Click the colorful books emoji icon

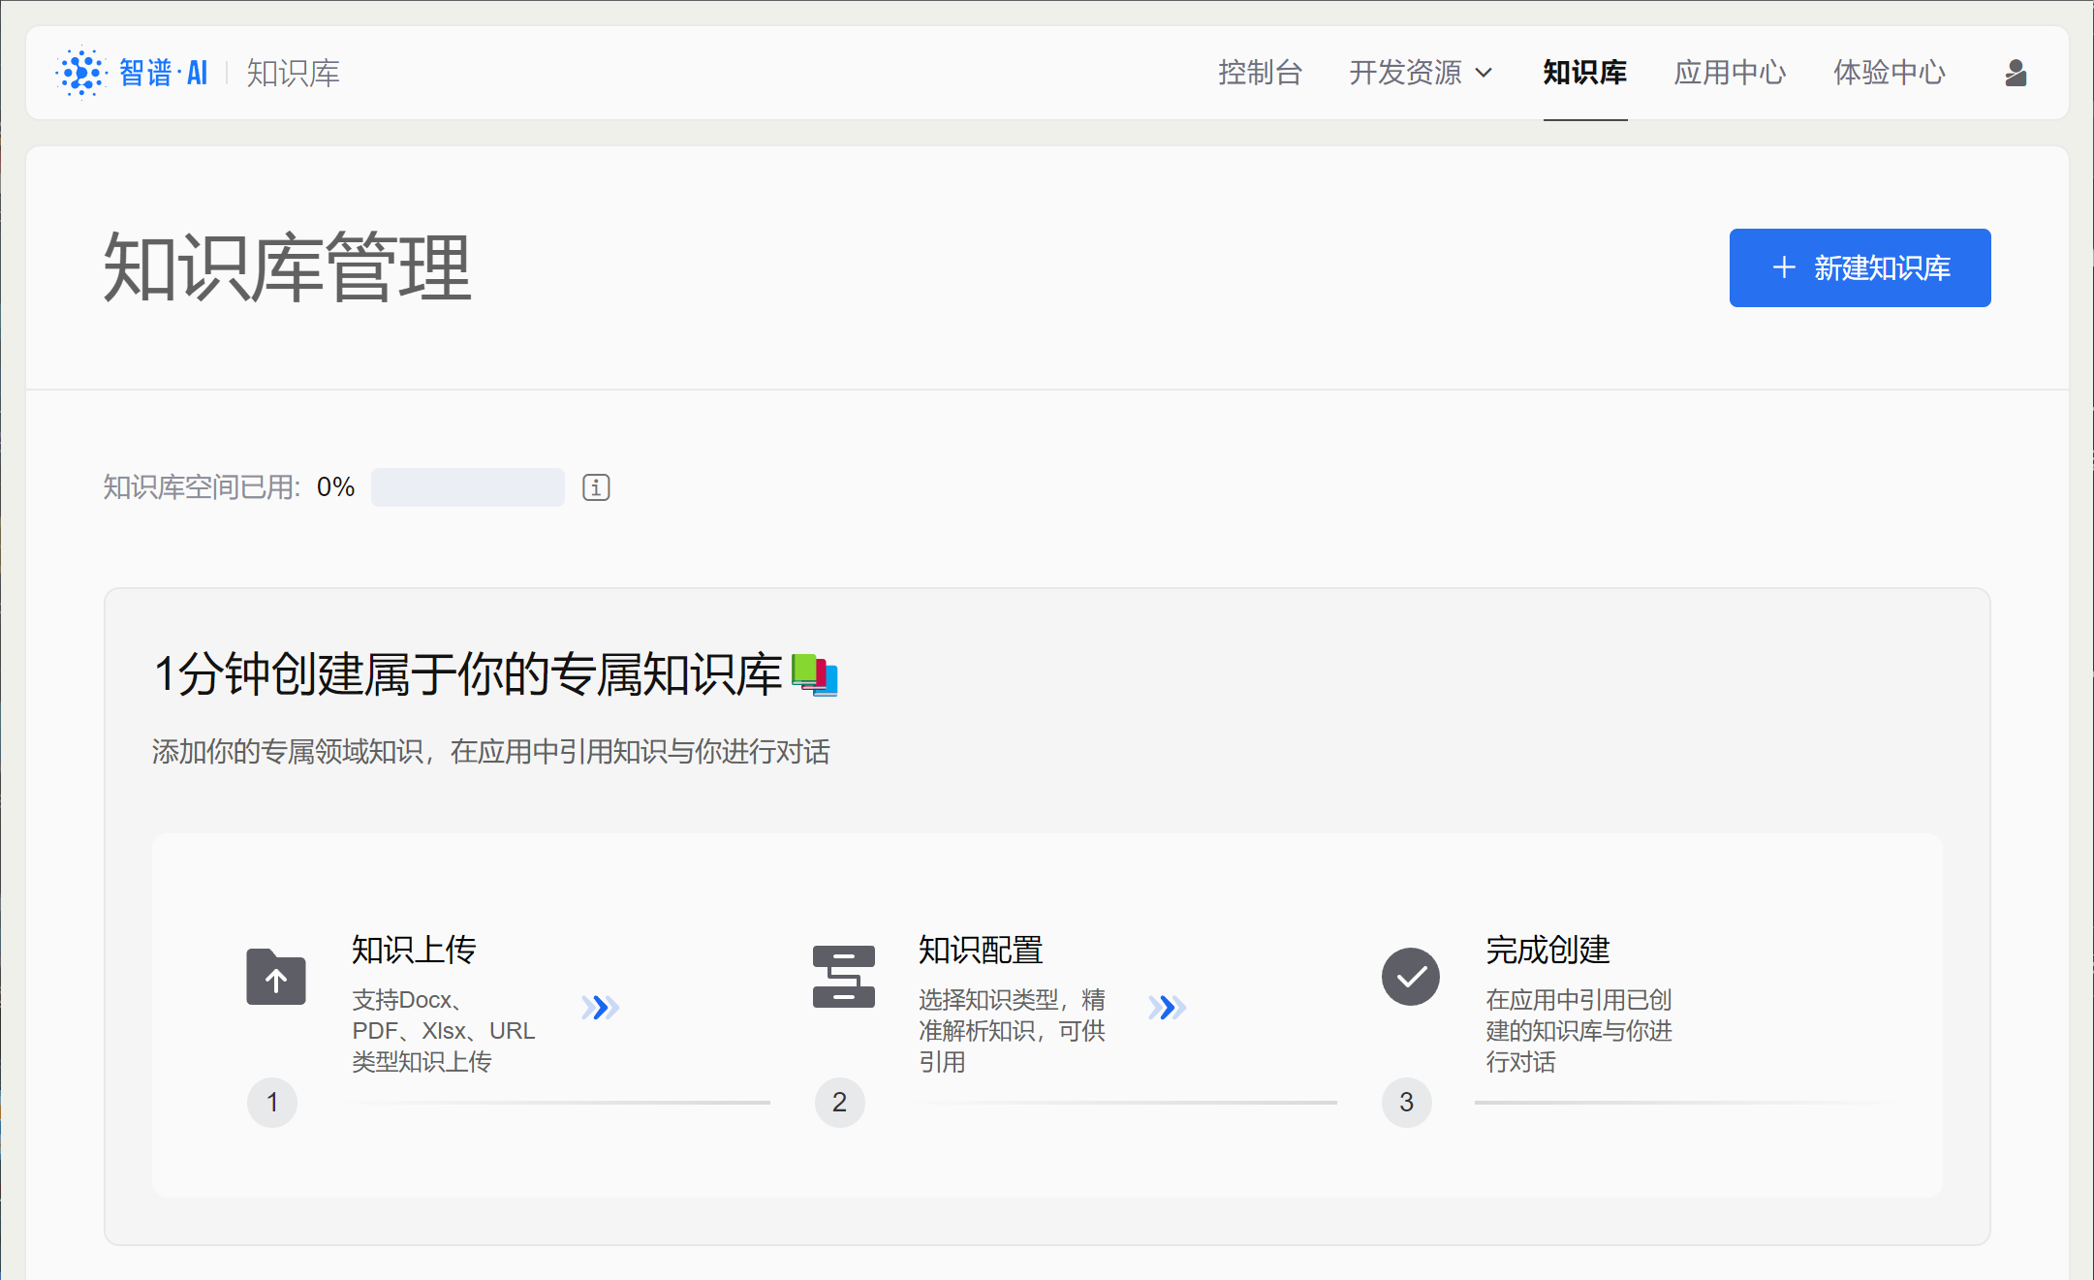click(x=815, y=674)
